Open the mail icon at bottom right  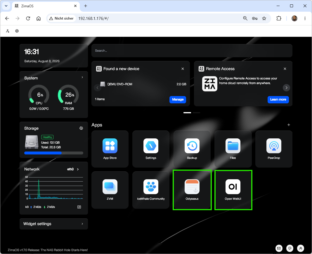coord(279,248)
